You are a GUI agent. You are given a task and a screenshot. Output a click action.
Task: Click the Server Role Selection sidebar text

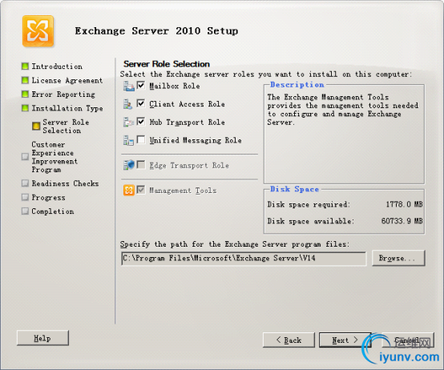(x=66, y=127)
